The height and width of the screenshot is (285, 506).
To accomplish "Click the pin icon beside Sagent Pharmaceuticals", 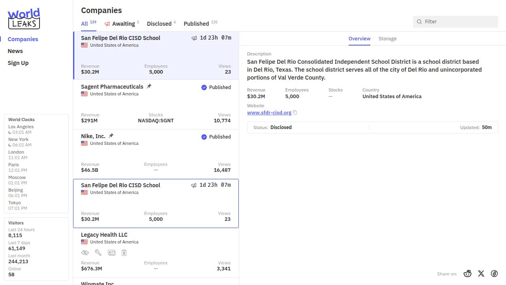I will point(149,86).
